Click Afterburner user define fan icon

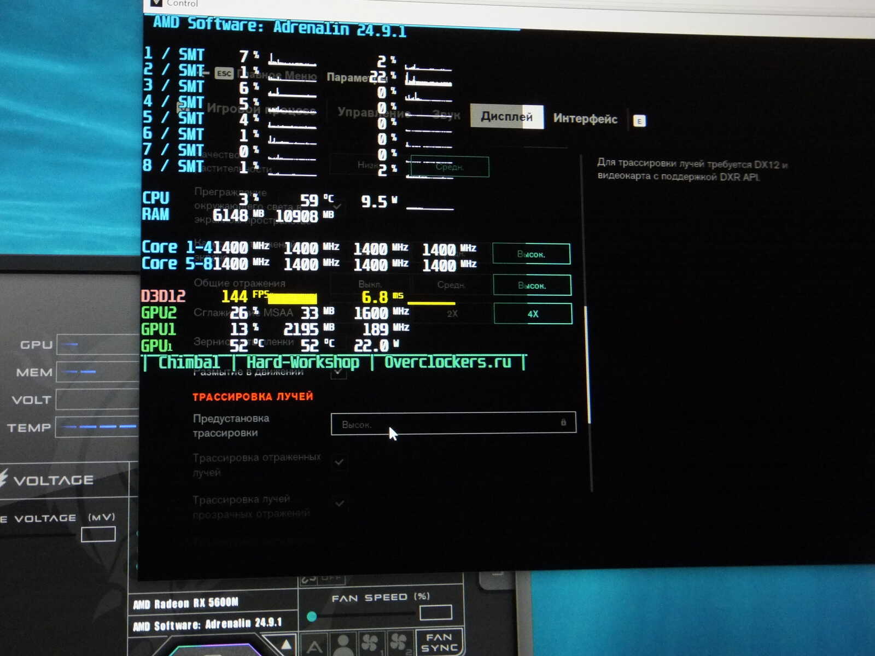click(x=343, y=645)
